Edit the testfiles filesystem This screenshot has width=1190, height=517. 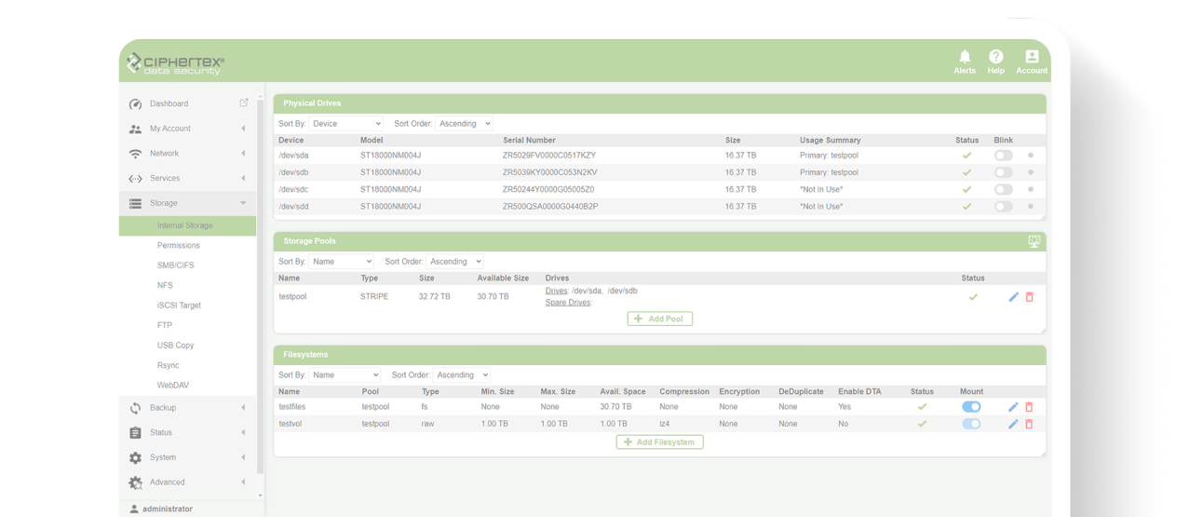click(1013, 407)
